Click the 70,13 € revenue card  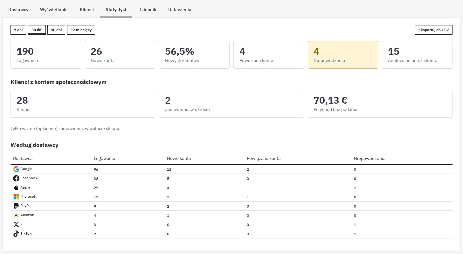pyautogui.click(x=380, y=104)
